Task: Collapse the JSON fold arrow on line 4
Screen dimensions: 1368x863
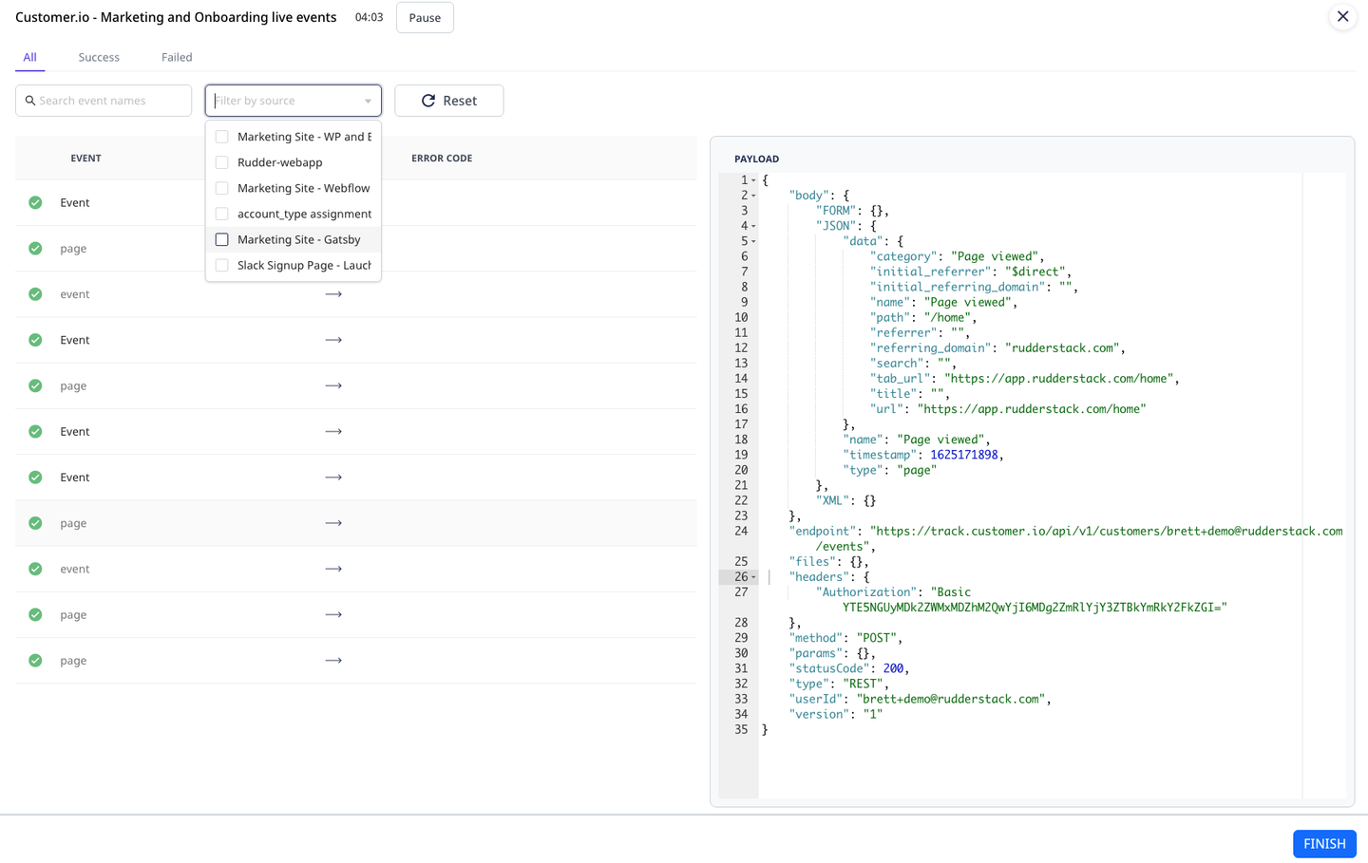Action: tap(754, 226)
